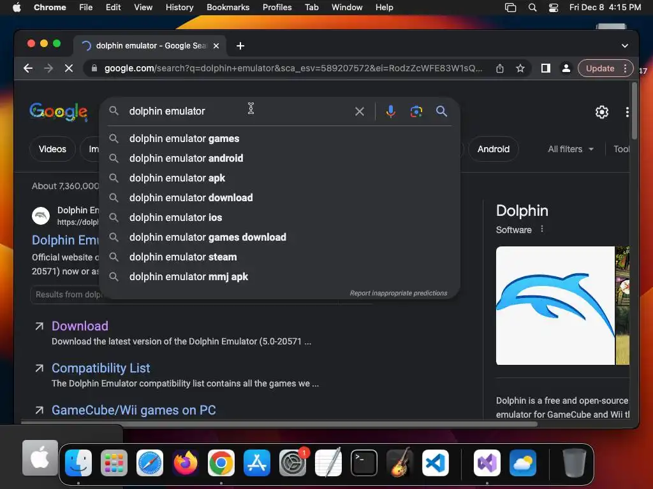Launch GarageBand from the Dock
The height and width of the screenshot is (489, 653).
(x=400, y=463)
